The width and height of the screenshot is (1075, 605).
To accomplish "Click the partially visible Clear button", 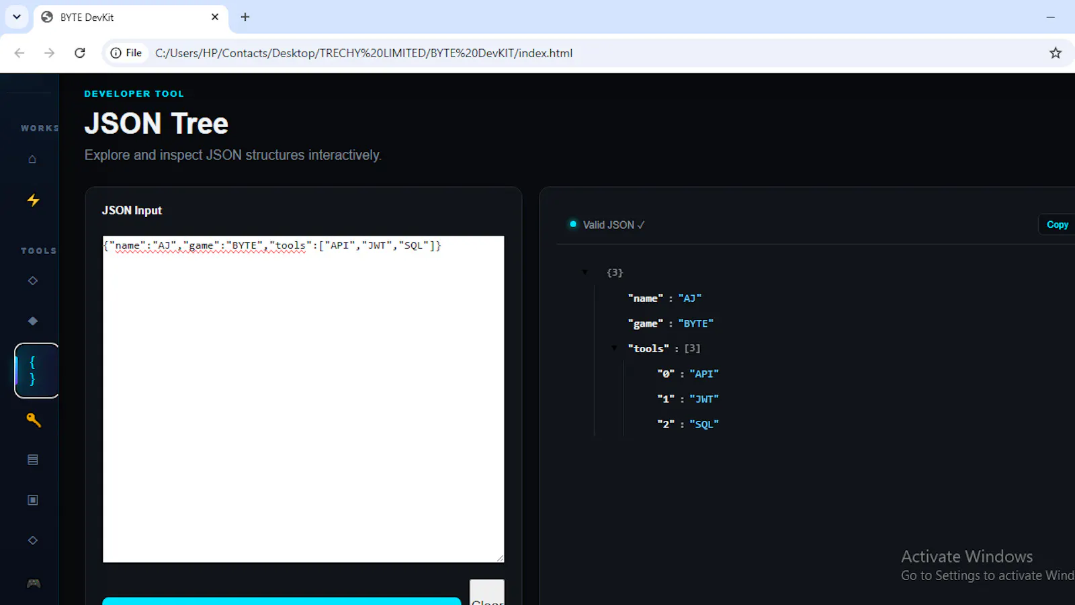I will 487,593.
